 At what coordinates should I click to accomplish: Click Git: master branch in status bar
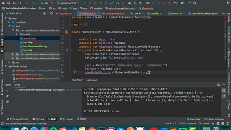(204, 123)
